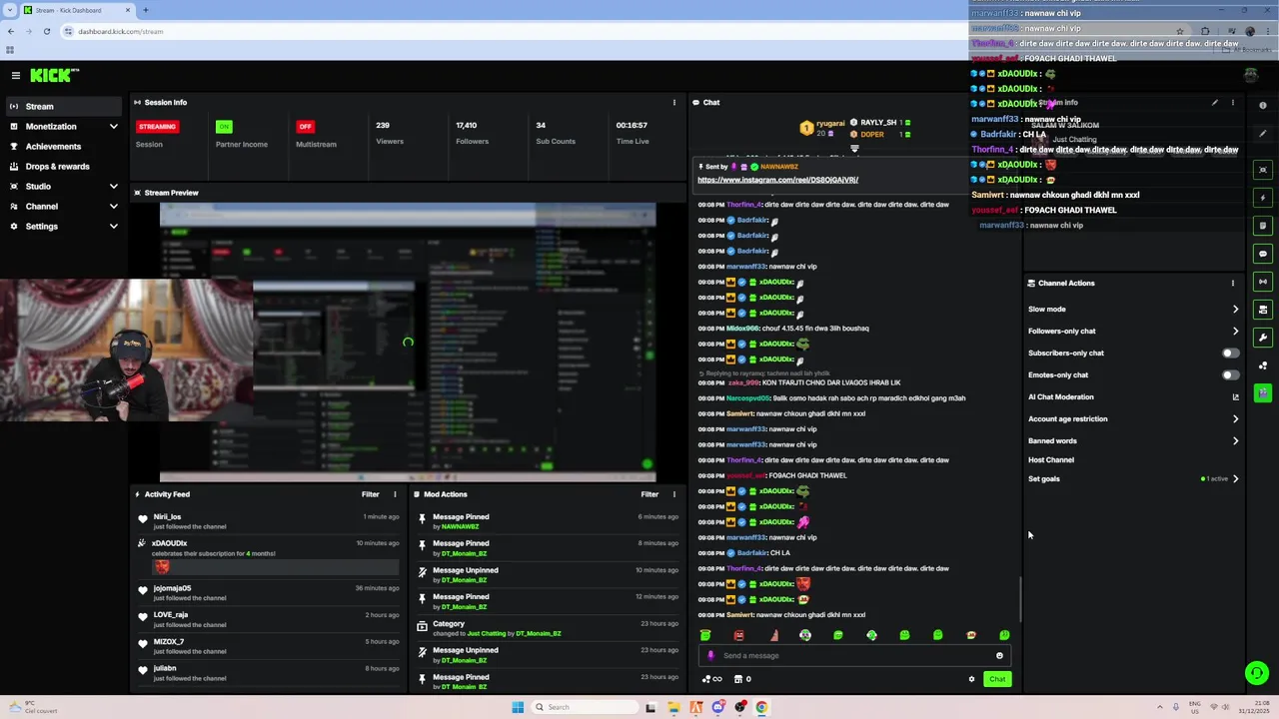Viewport: 1279px width, 719px height.
Task: Click the Stream Preview video thumbnail
Action: click(x=408, y=343)
